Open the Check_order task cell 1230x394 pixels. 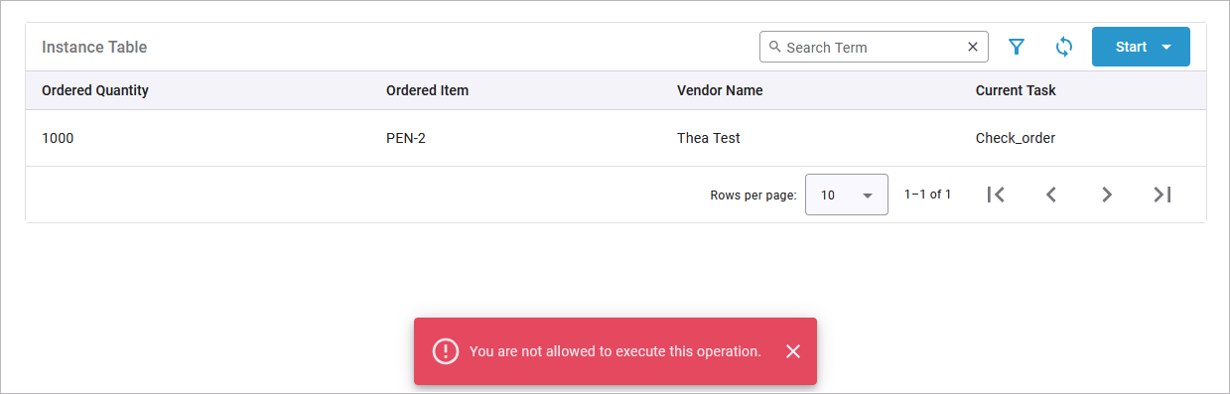tap(1016, 138)
